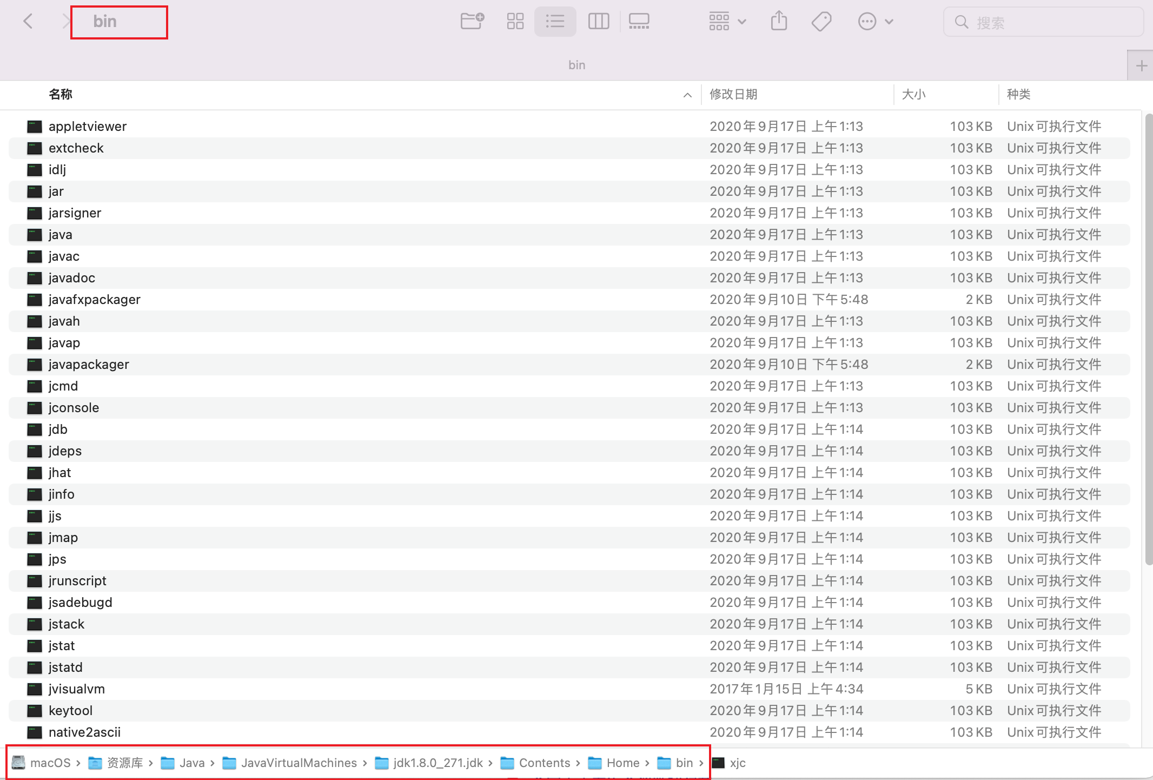This screenshot has width=1153, height=780.
Task: Click the jps file name
Action: tap(57, 559)
